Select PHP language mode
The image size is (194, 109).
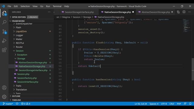pyautogui.click(x=179, y=104)
